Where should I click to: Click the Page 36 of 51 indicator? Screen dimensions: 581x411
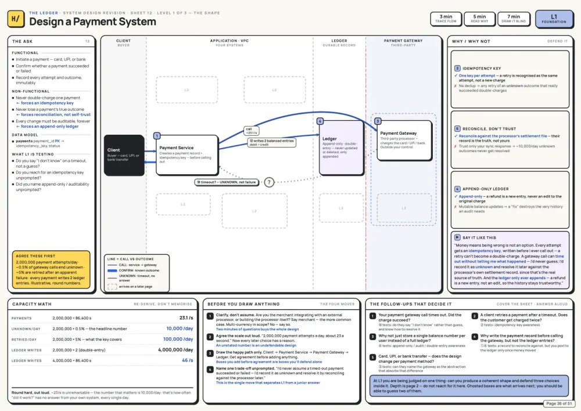coord(559,403)
